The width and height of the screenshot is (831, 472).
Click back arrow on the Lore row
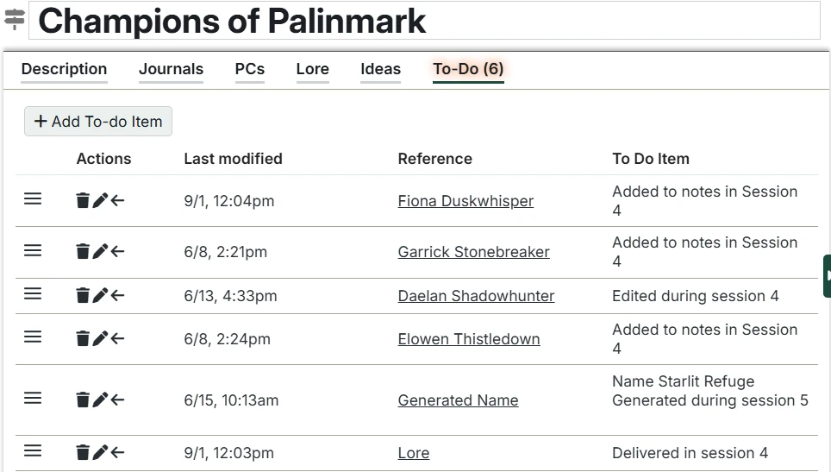118,452
